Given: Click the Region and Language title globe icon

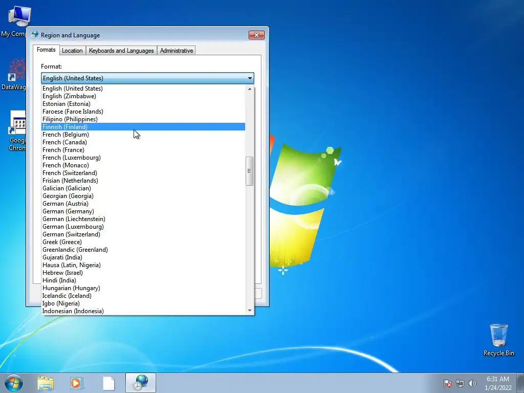Looking at the screenshot, I should (x=35, y=35).
